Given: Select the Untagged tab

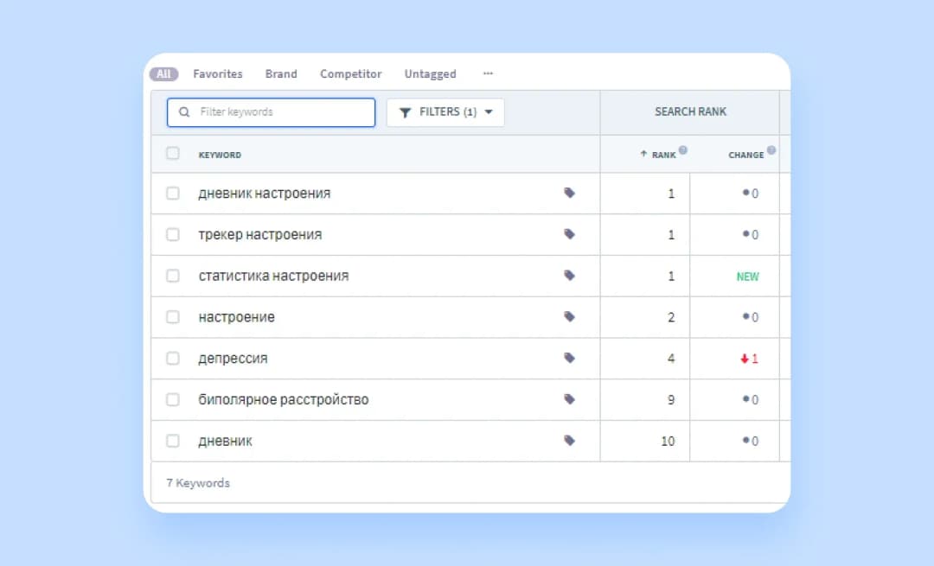Looking at the screenshot, I should [x=430, y=73].
